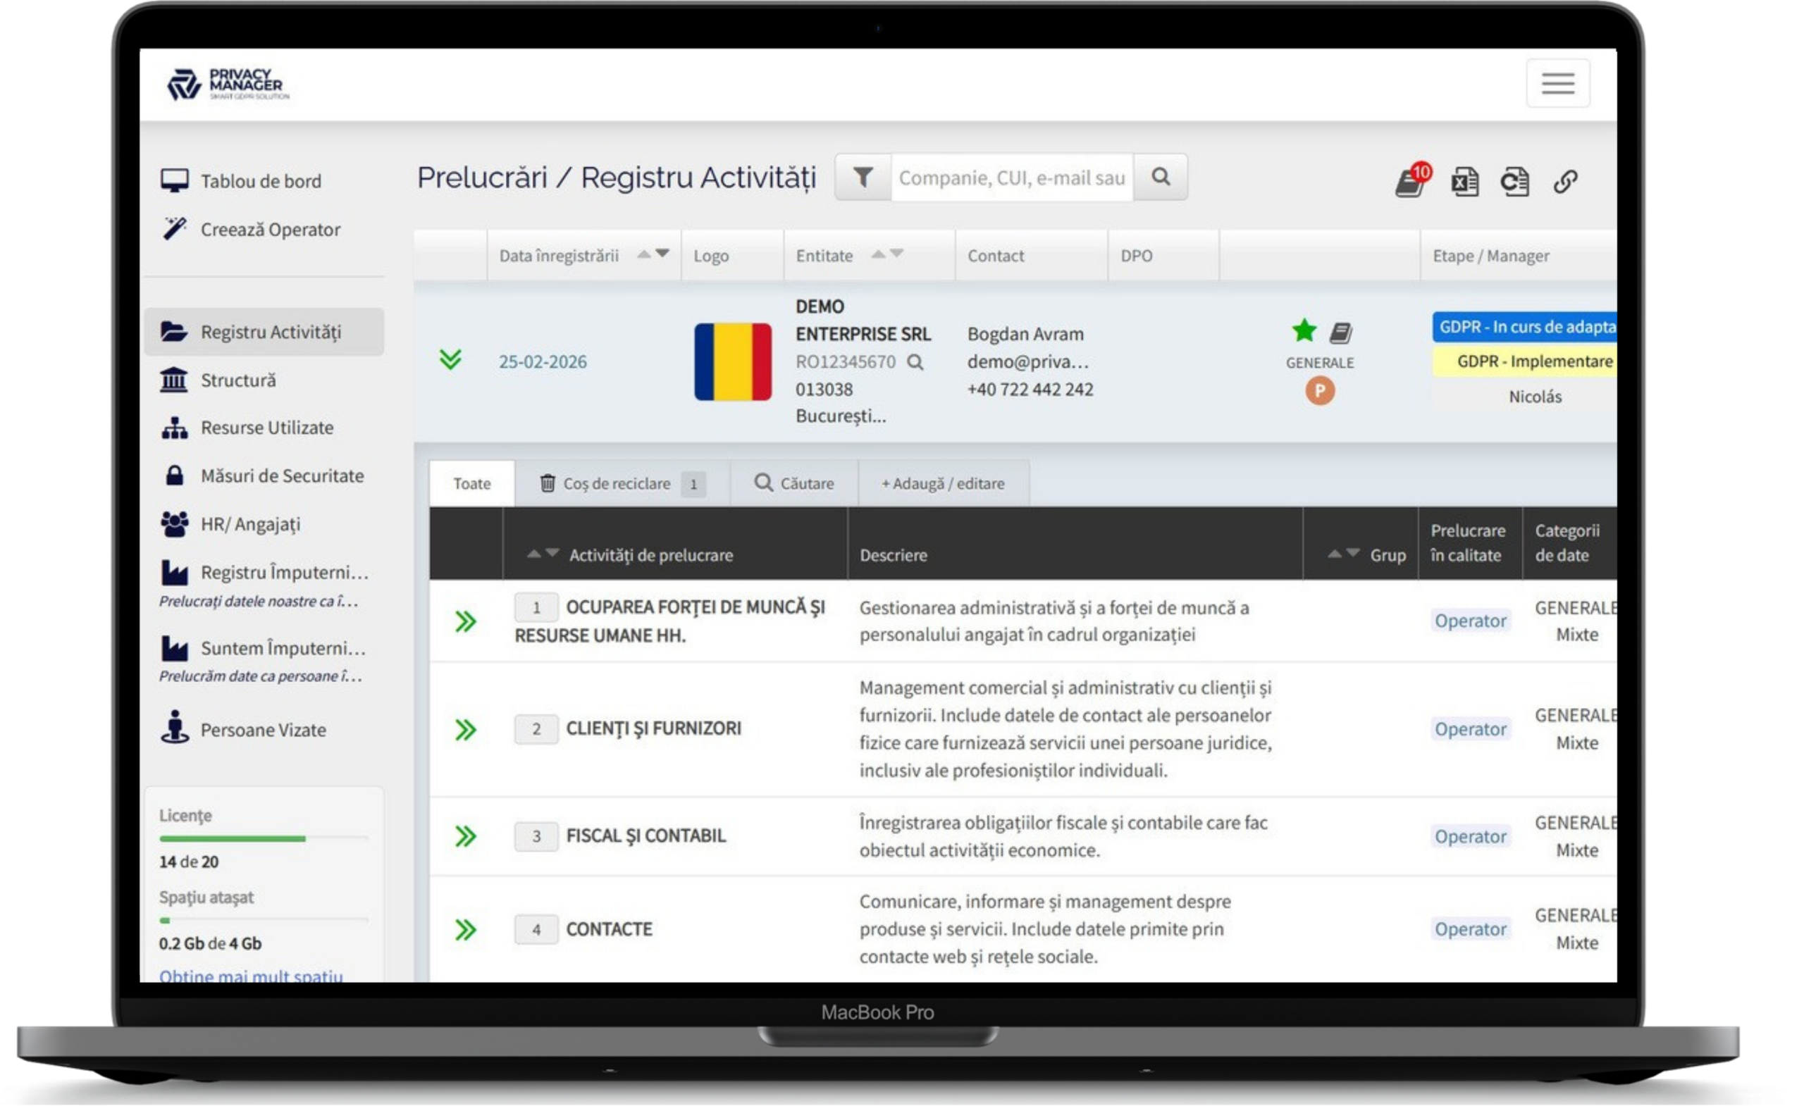Expand the CLIENȚI ȘI FURNIZORI activity row
Image resolution: width=1804 pixels, height=1106 pixels.
(x=466, y=729)
